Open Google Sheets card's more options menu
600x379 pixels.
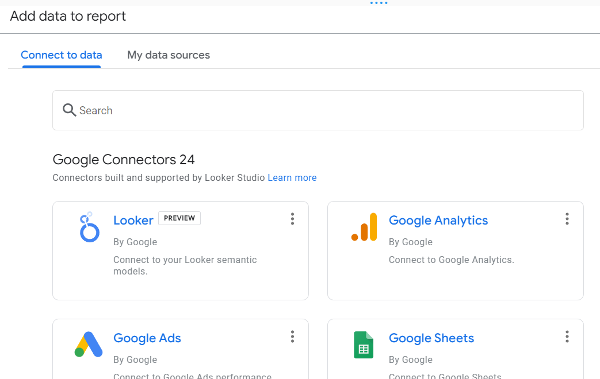tap(567, 337)
